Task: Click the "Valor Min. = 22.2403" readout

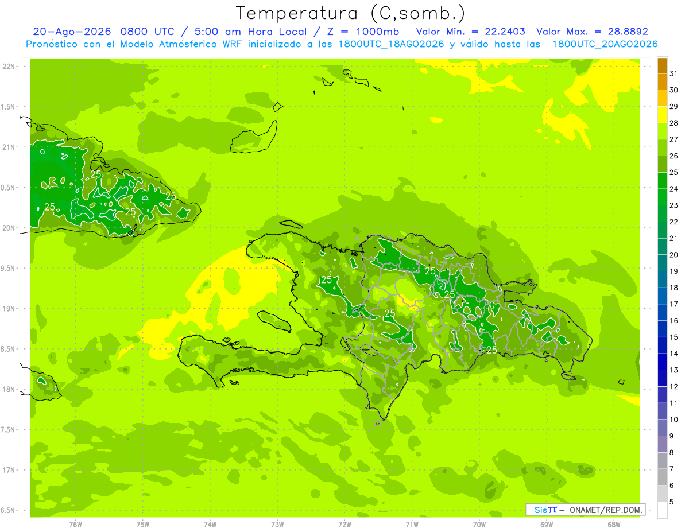Action: coord(471,32)
